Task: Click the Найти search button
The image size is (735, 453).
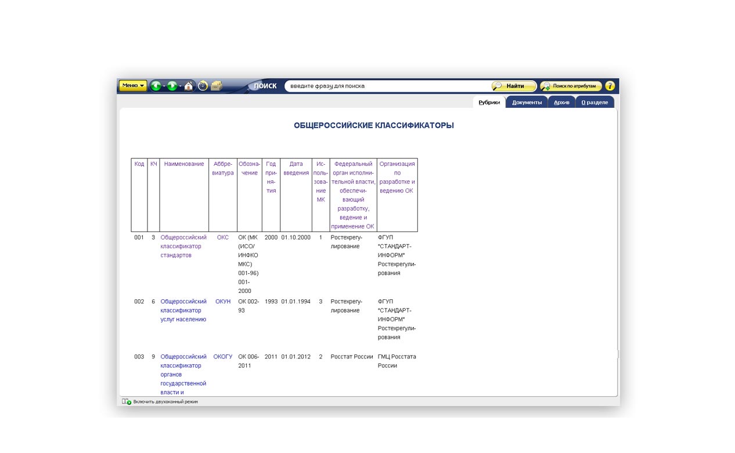Action: coord(514,86)
